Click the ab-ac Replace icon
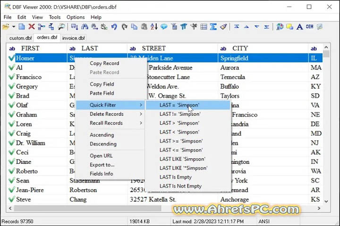Image resolution: width=340 pixels, height=226 pixels. 104,27
